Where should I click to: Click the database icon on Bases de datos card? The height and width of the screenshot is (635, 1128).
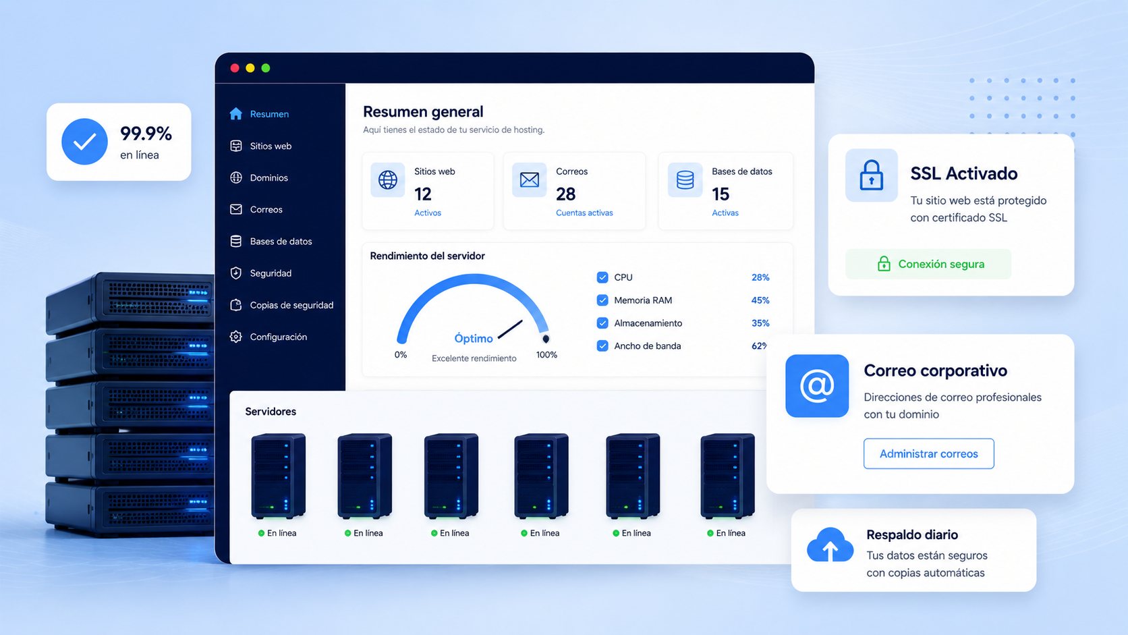pyautogui.click(x=685, y=180)
